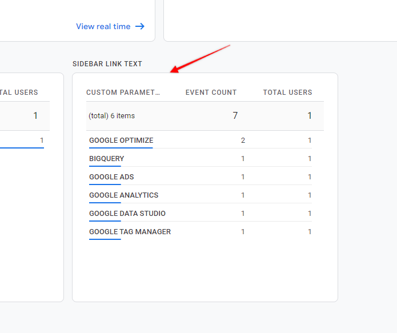The height and width of the screenshot is (333, 397).
Task: Click the (total) 6 items summary row
Action: (205, 116)
